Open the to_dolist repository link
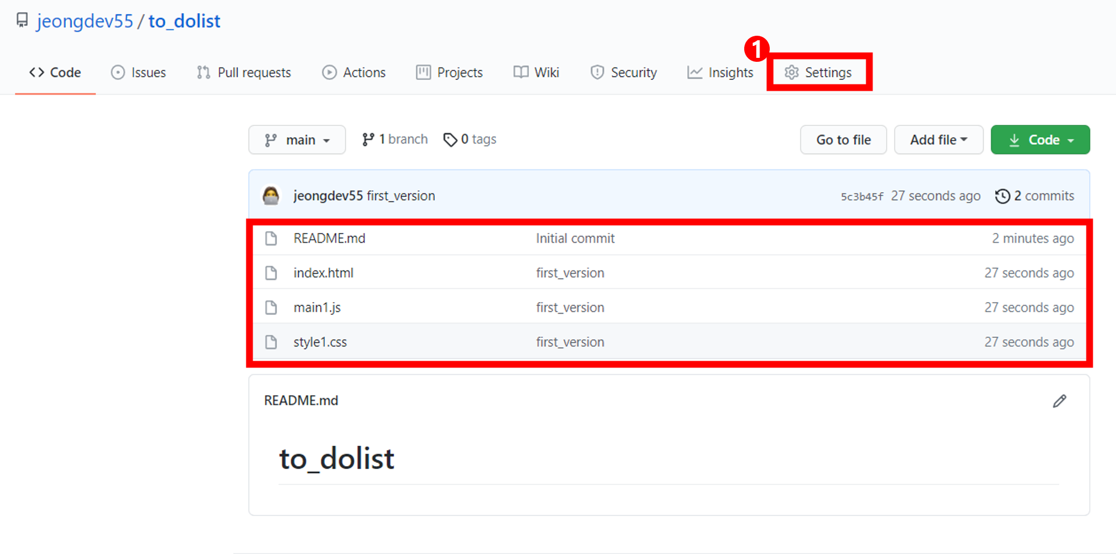The width and height of the screenshot is (1116, 554). 184,21
